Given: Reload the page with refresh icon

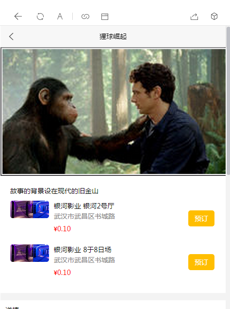Looking at the screenshot, I should click(x=40, y=17).
